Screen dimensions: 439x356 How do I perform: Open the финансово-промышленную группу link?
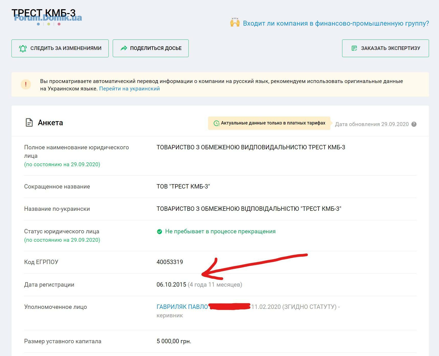click(x=336, y=23)
